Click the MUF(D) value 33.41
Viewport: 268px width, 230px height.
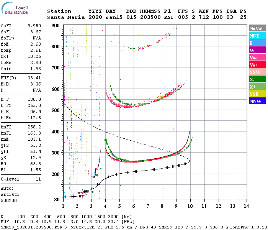point(34,78)
